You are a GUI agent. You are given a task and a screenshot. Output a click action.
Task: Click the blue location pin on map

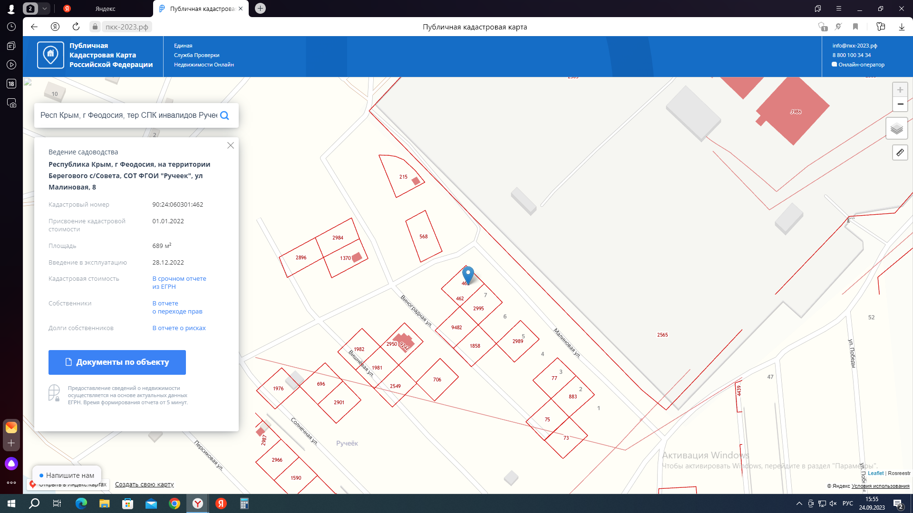pos(468,275)
